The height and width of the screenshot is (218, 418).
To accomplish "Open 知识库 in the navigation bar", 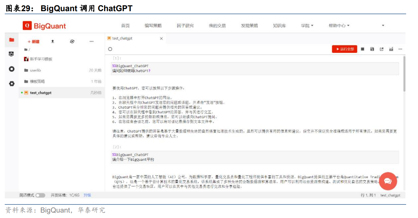I will click(279, 26).
